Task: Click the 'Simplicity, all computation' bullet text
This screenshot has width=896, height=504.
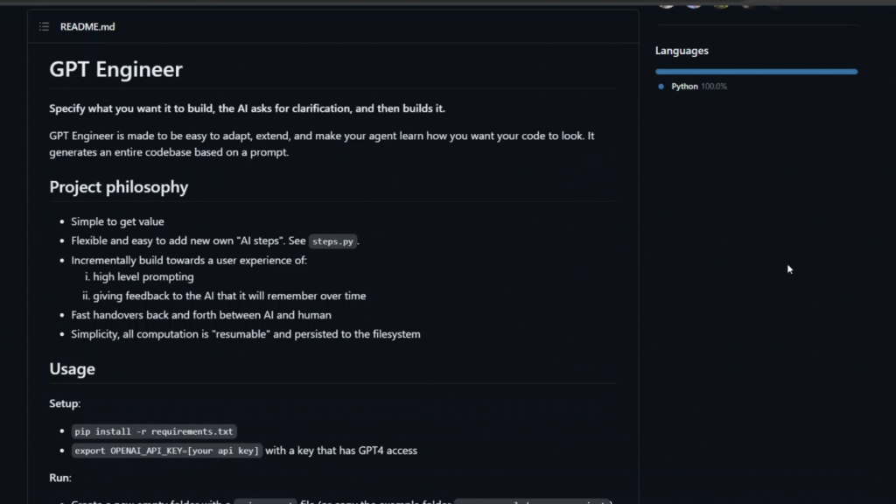Action: coord(245,334)
